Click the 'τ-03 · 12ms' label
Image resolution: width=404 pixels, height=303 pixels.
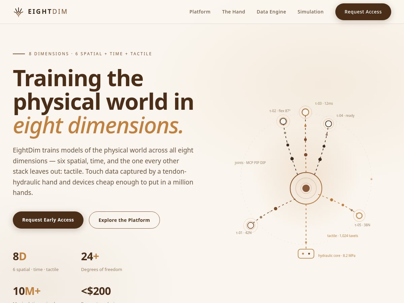click(x=324, y=103)
